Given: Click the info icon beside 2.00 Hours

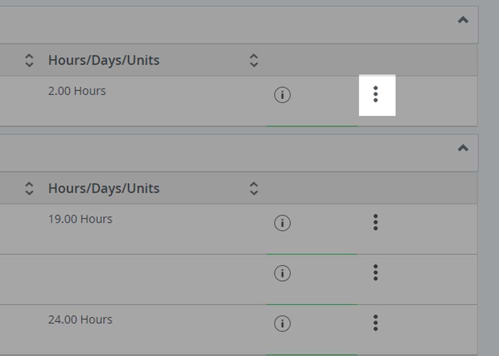Looking at the screenshot, I should [x=282, y=95].
